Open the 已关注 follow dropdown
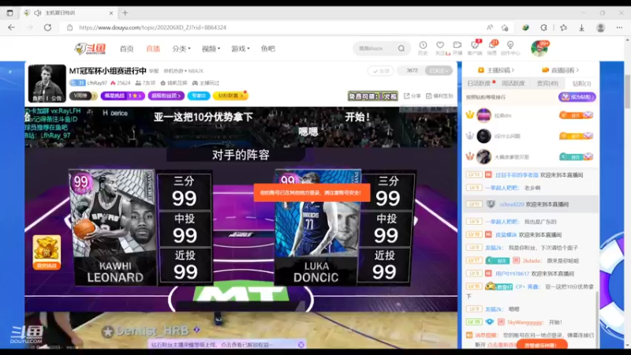 (439, 70)
